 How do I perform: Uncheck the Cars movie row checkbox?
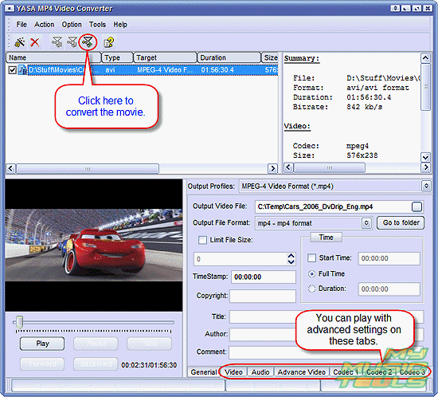coord(12,70)
